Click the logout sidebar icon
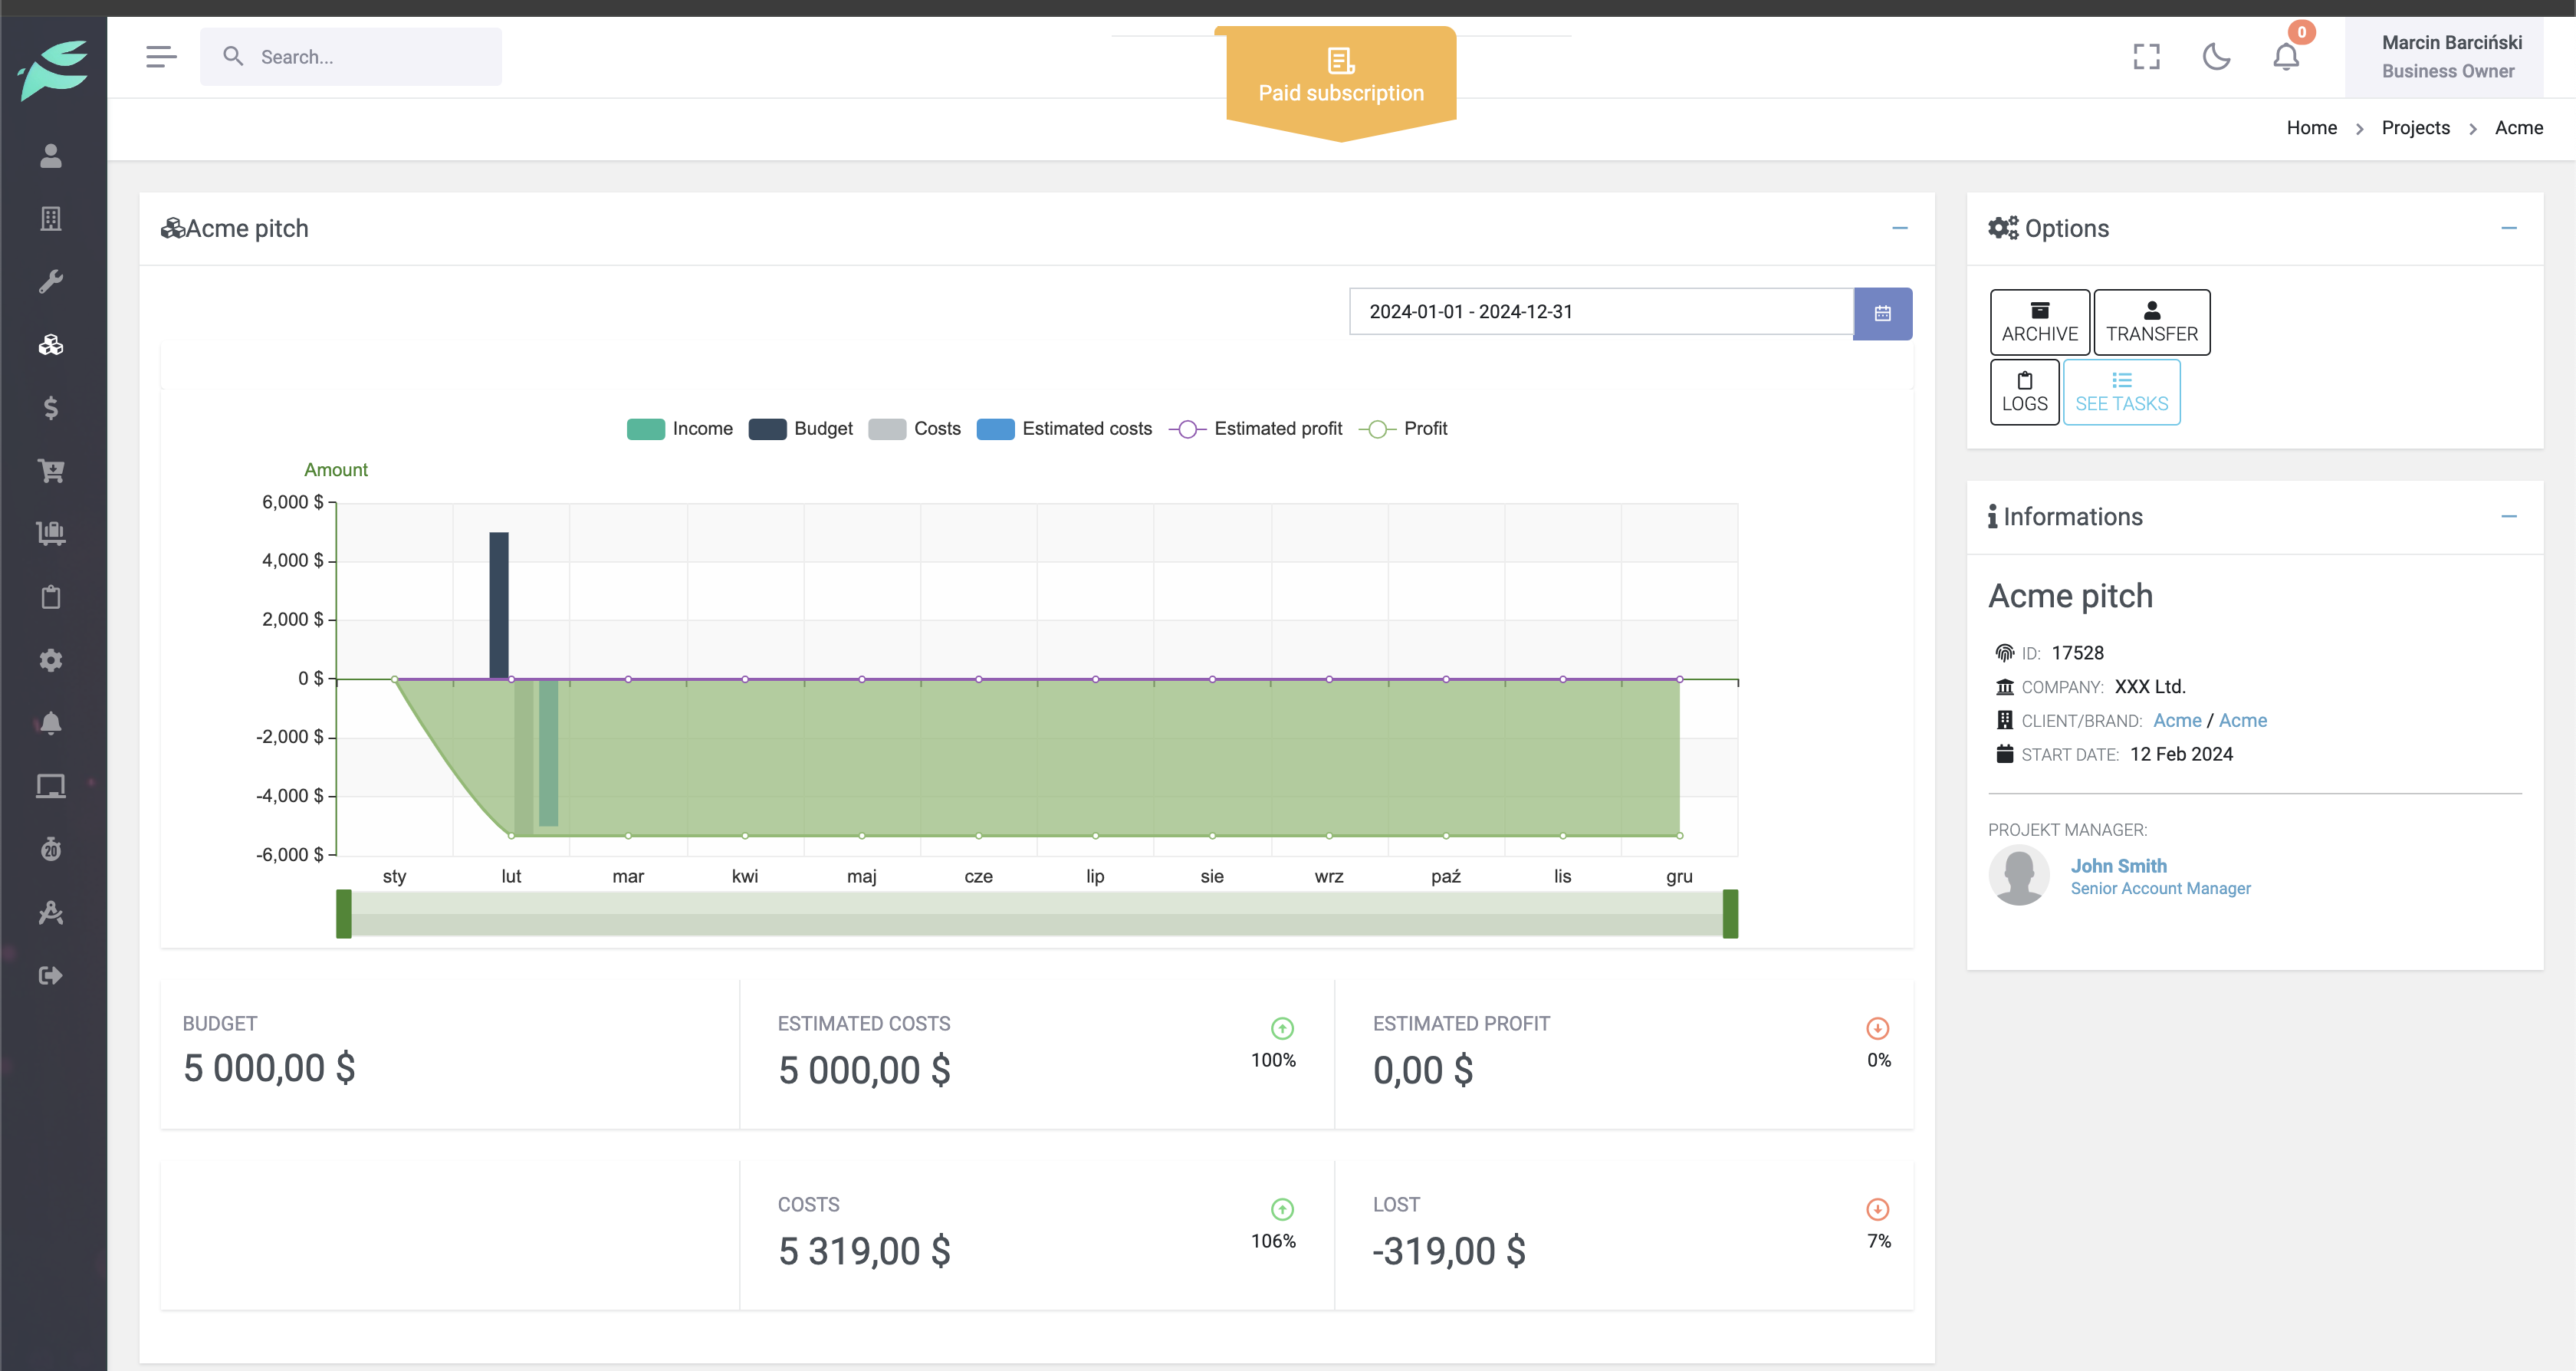Screen dimensions: 2576x1371 [x=51, y=975]
